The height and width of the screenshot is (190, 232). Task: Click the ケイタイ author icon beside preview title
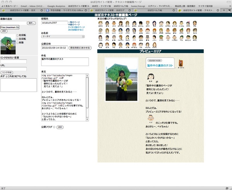181,63
